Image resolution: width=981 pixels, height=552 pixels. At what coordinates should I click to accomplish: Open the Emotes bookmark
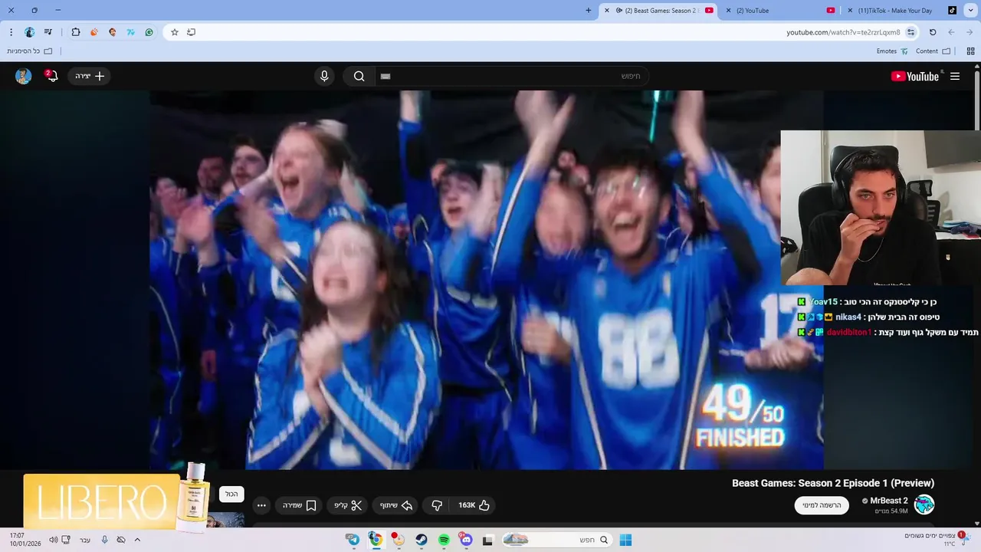click(x=892, y=51)
